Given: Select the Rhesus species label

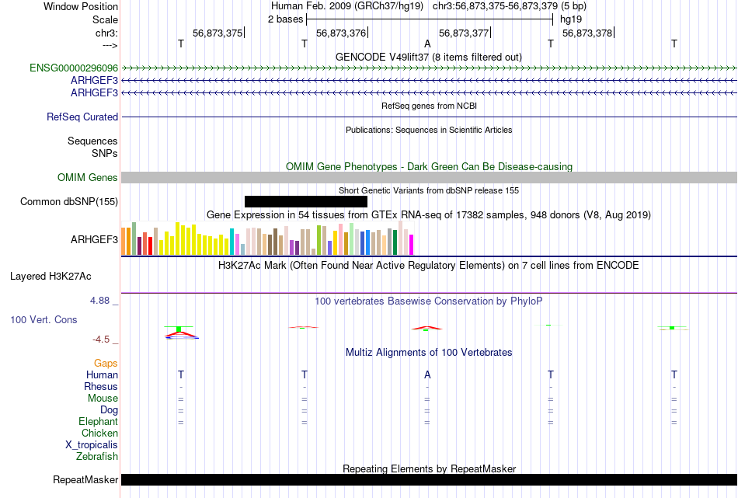Looking at the screenshot, I should 101,386.
